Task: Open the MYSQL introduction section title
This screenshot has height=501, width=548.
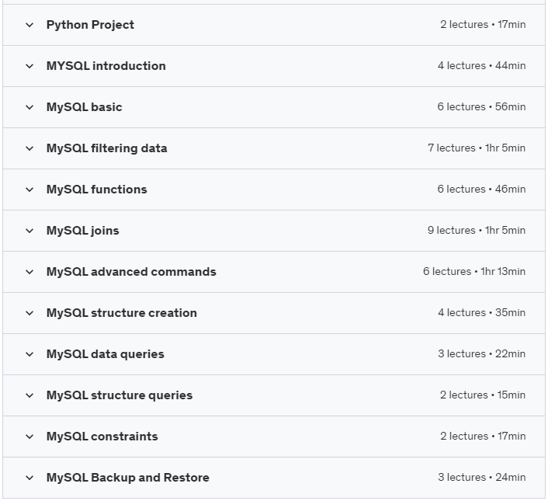Action: coord(106,66)
